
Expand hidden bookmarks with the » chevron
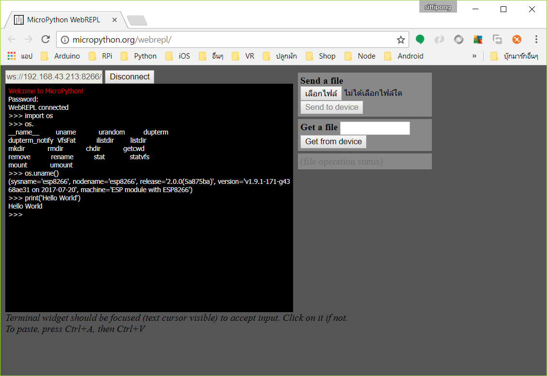(474, 56)
